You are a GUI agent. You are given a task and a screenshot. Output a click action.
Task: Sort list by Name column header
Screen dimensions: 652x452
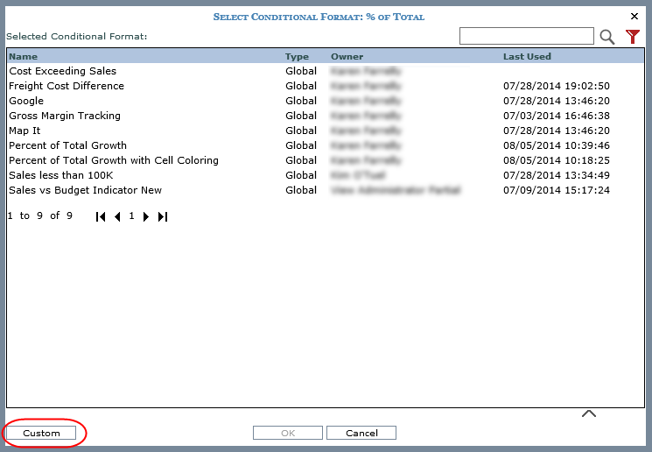23,57
